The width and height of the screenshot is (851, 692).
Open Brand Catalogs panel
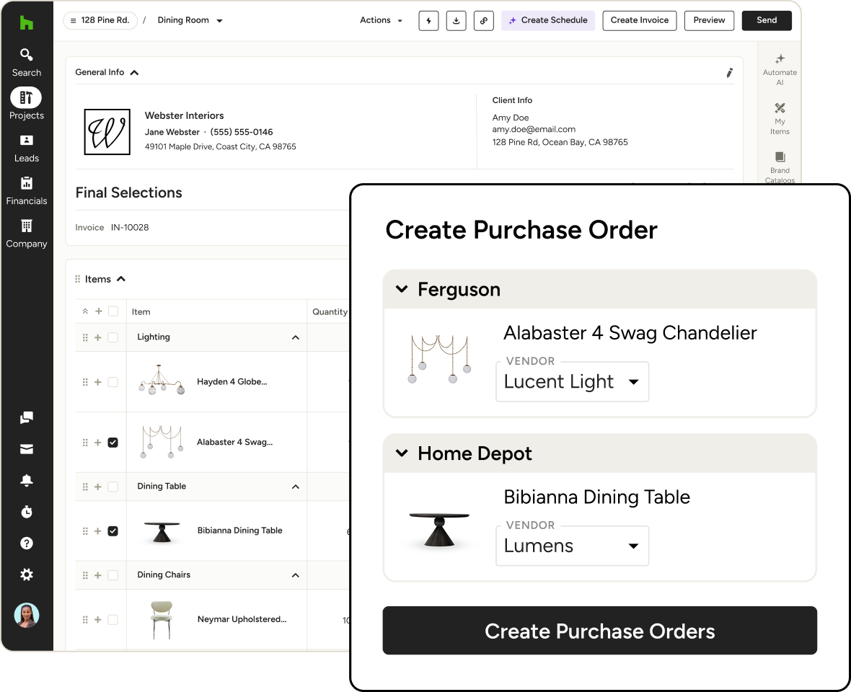coord(780,167)
